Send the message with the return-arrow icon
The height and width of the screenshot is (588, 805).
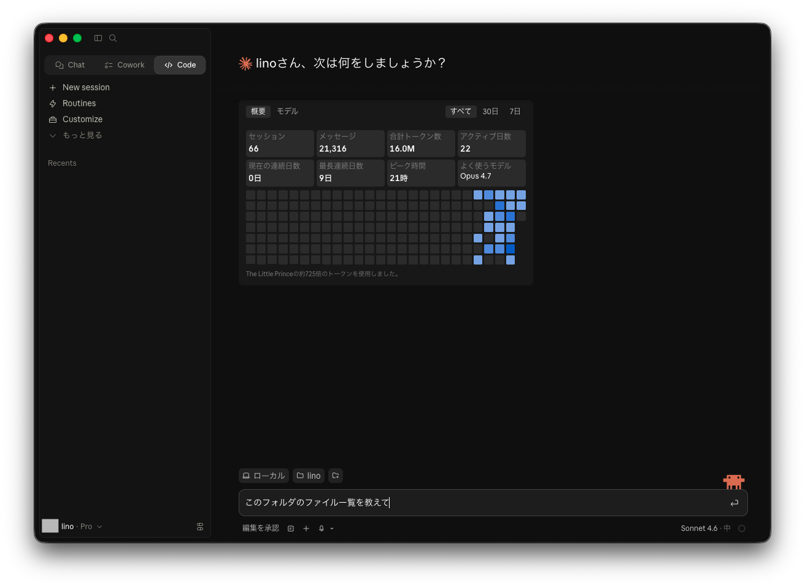click(x=734, y=503)
